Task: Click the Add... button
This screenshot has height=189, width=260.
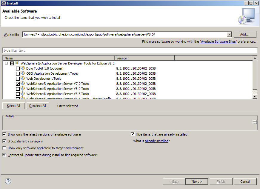Action: click(x=245, y=34)
